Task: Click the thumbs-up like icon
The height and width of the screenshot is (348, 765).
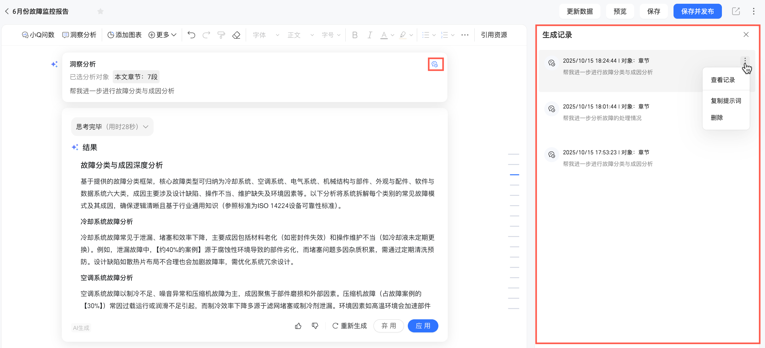Action: 298,326
